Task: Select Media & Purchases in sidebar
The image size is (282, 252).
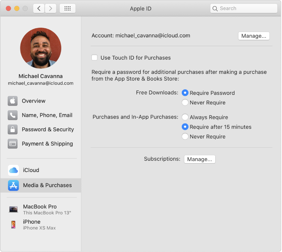Action: click(41, 185)
